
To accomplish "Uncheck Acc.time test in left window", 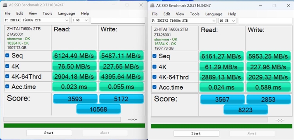I will coord(7,87).
